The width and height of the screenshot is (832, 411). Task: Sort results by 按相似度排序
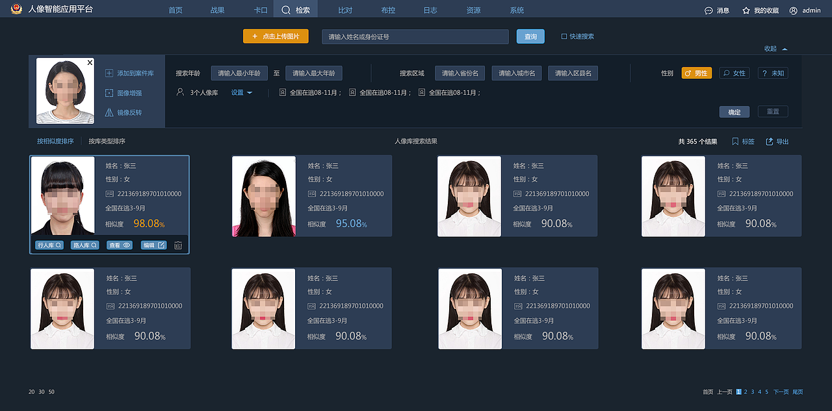point(55,141)
